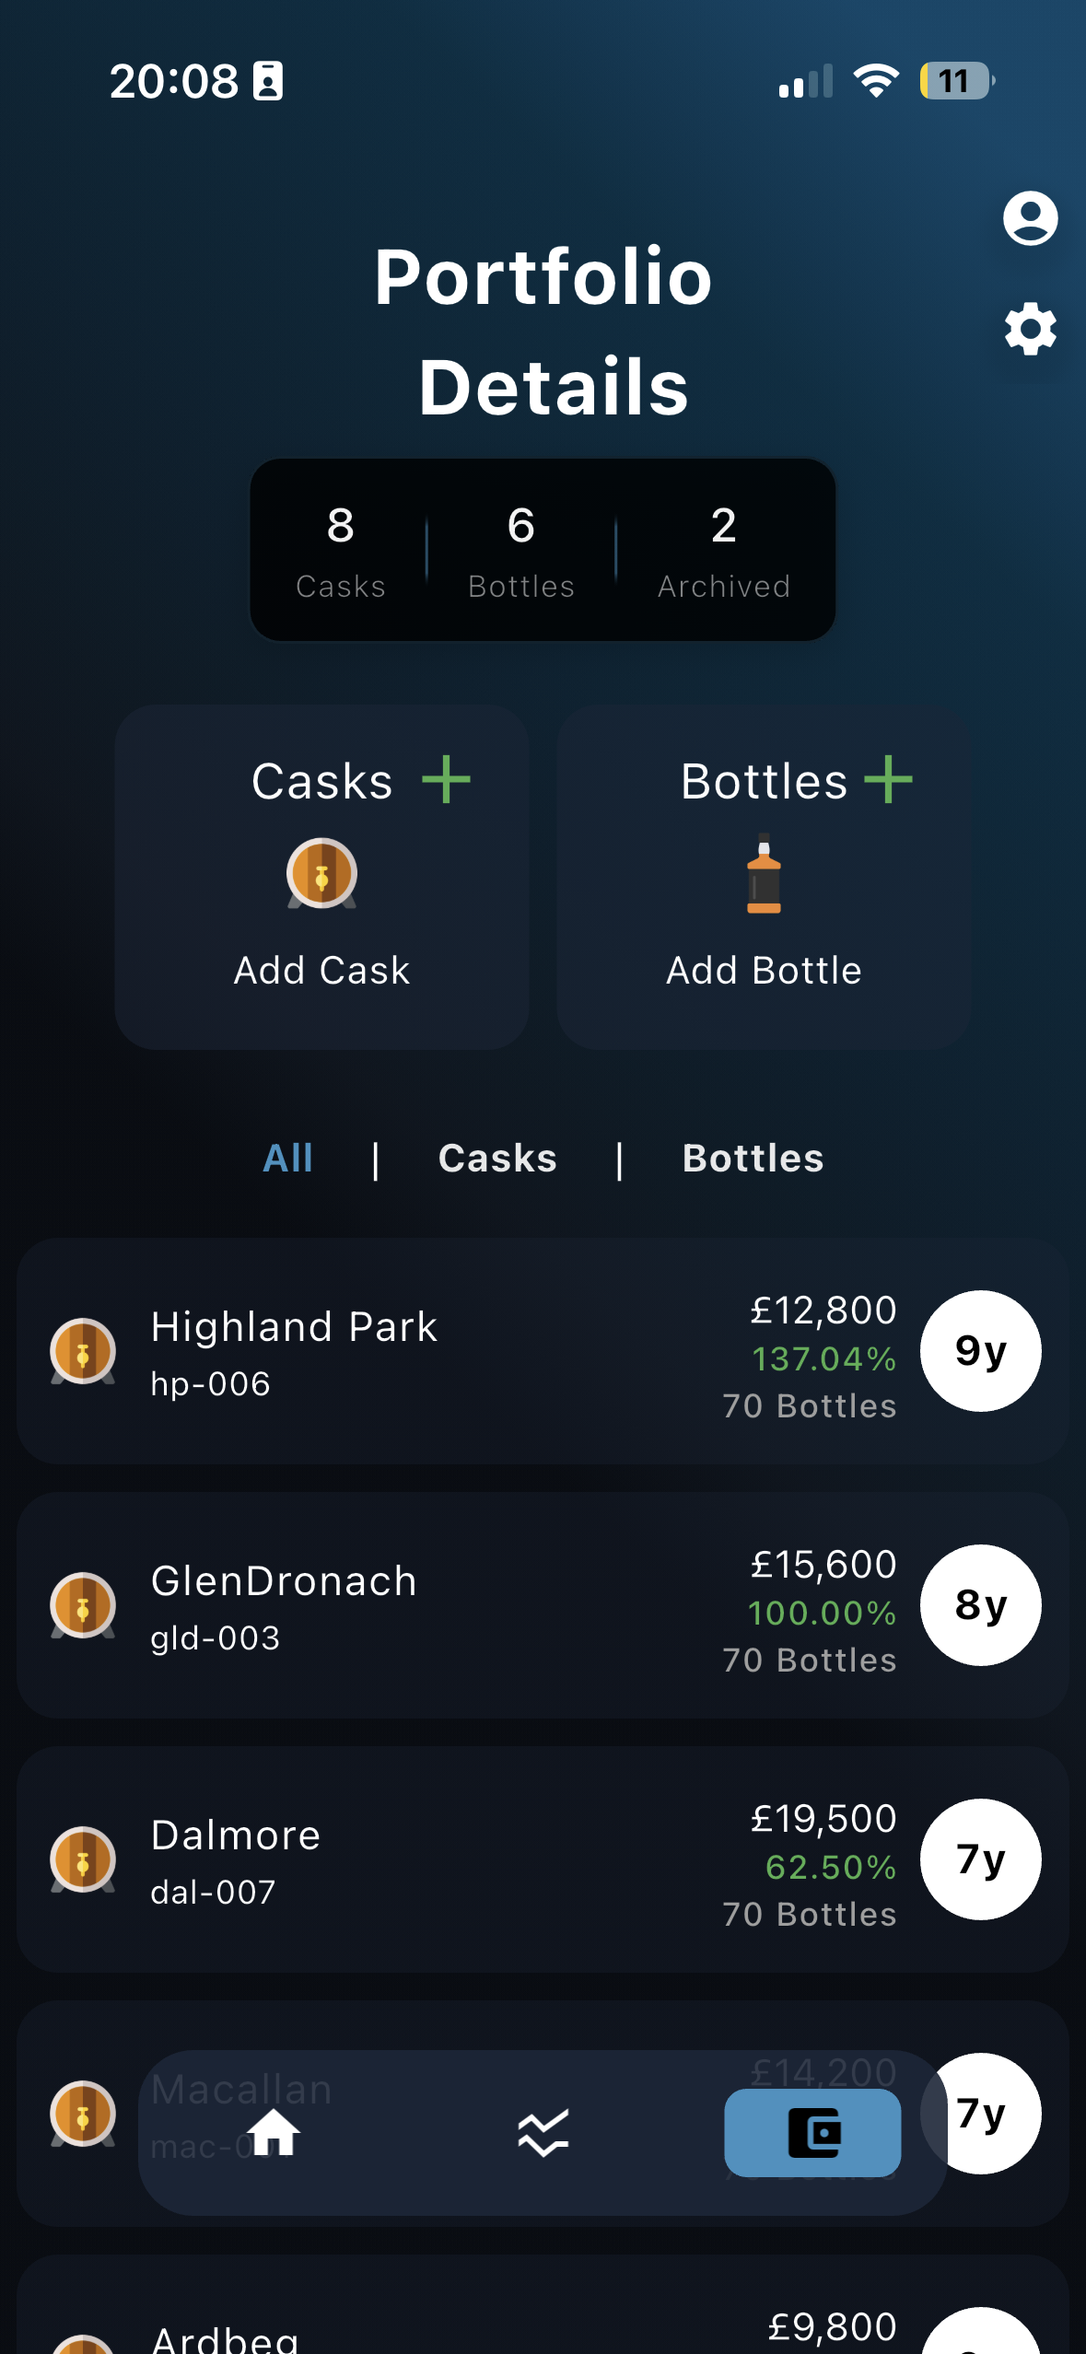View the 2 Archived items count
The width and height of the screenshot is (1086, 2354).
pyautogui.click(x=724, y=550)
